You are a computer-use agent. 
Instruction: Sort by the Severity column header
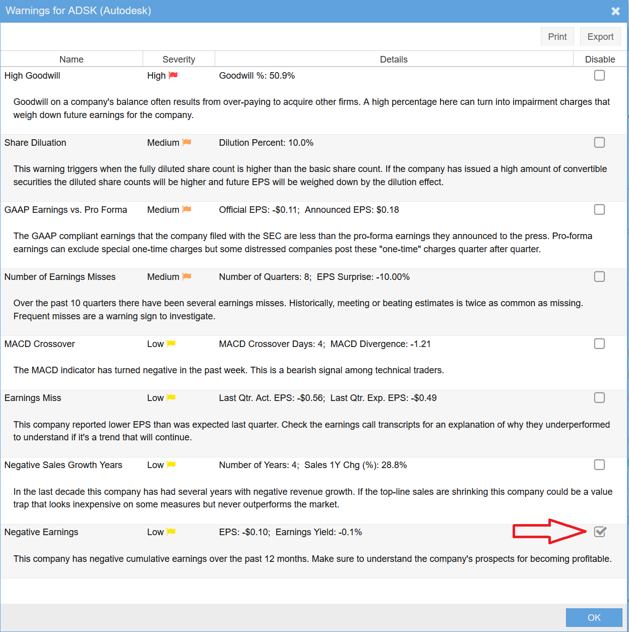coord(178,59)
